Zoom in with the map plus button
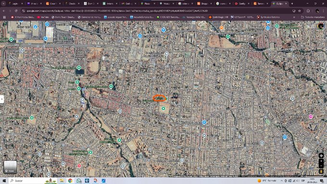The image size is (327, 184). [321, 161]
